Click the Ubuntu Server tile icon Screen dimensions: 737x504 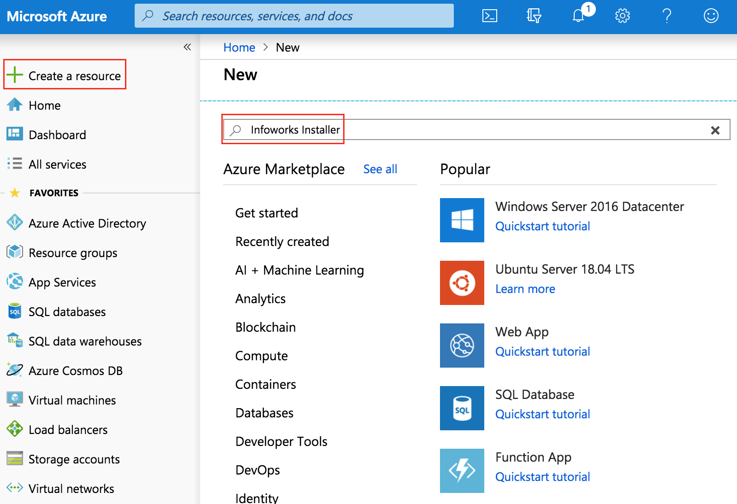tap(462, 283)
